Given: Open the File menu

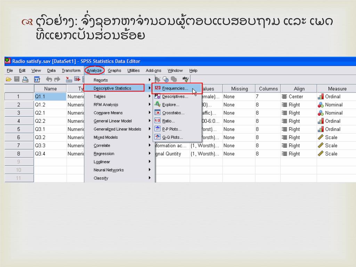Looking at the screenshot, I should point(10,71).
